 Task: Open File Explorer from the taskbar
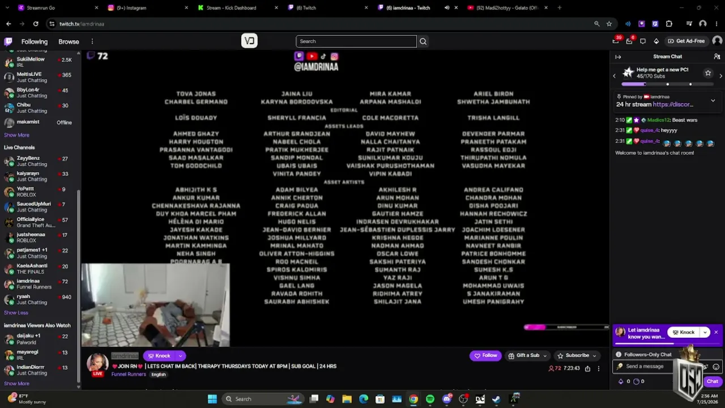point(347,399)
